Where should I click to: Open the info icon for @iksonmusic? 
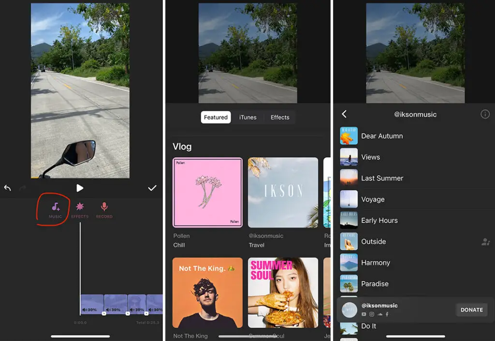(485, 114)
